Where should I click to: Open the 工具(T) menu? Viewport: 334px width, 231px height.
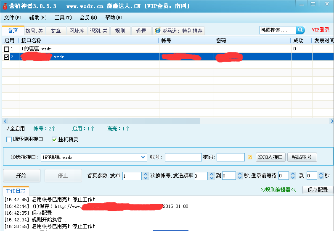point(63,18)
